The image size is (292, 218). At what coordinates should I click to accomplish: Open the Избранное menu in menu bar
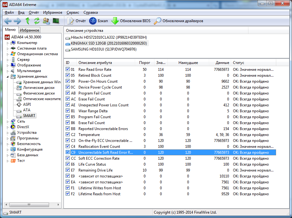(53, 12)
